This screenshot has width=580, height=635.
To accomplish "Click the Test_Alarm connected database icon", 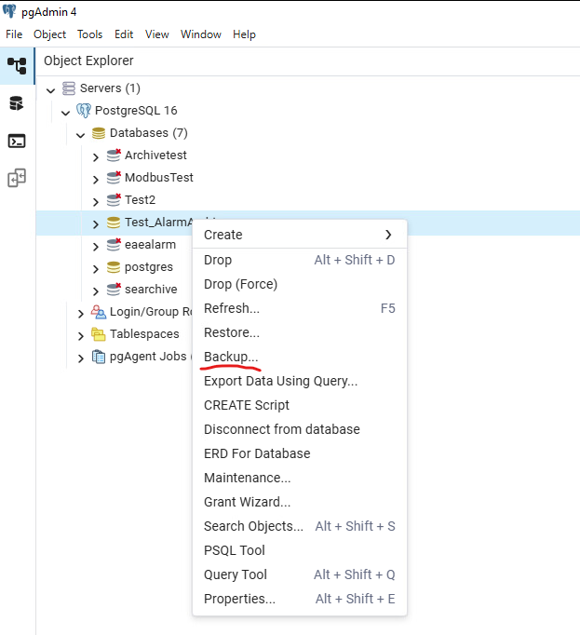I will [114, 223].
